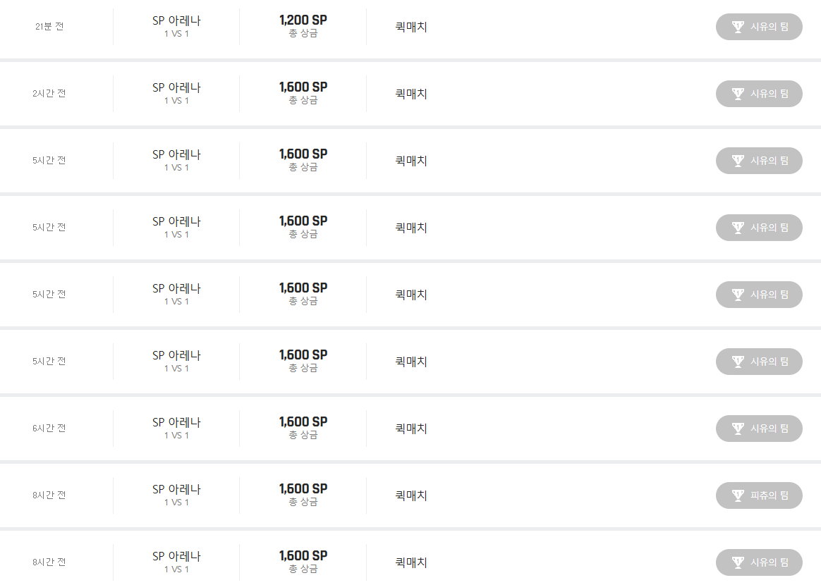Click 퀵매치 in the 피츄의 팀 row
821x585 pixels.
[x=411, y=495]
